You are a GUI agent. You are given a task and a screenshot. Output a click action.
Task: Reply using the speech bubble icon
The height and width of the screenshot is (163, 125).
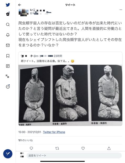31,148
